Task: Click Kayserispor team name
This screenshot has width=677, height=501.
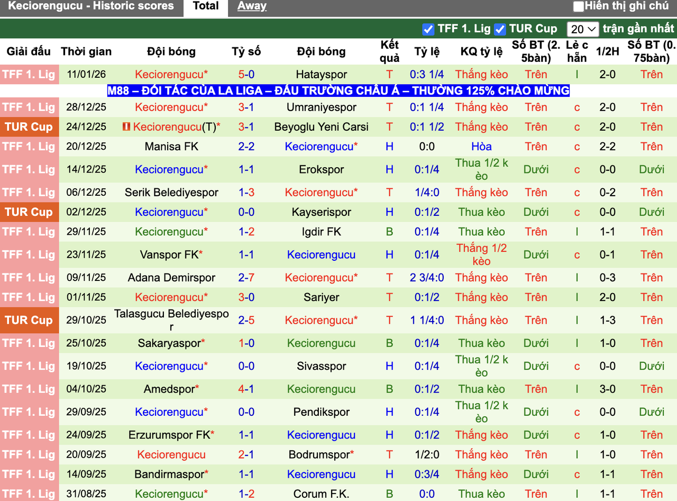Action: point(321,212)
